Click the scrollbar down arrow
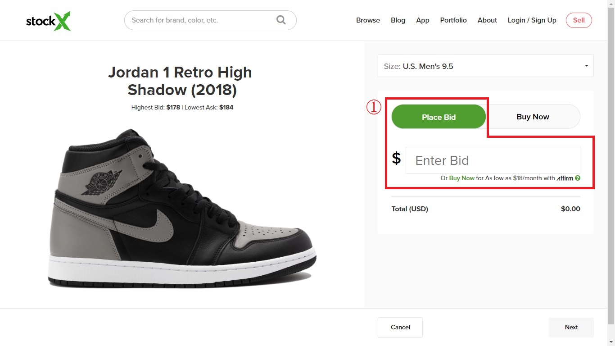615x346 pixels. [x=611, y=341]
